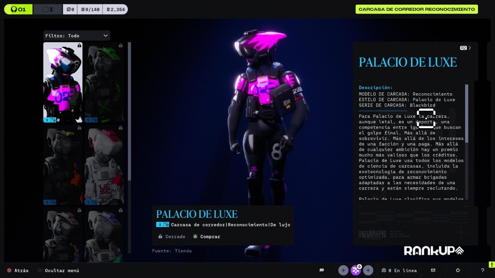Select the white and red shell thumbnail
Viewport: 495px width, 278px height.
coord(104,166)
